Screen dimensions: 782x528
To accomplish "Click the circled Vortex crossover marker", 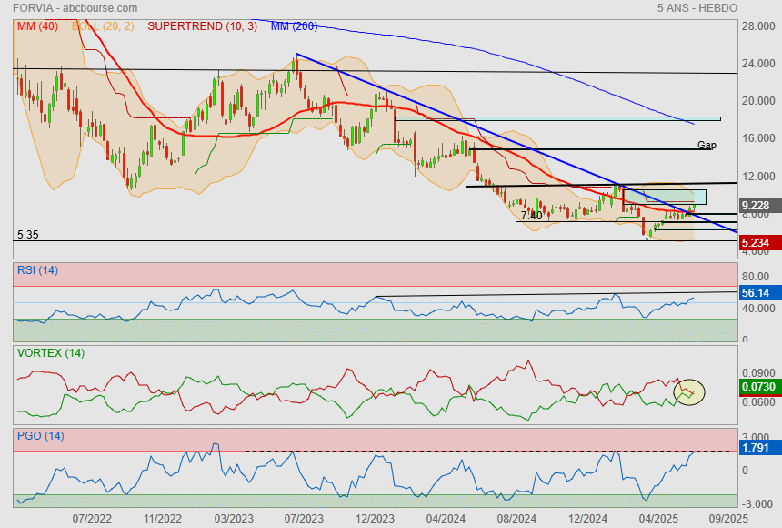I will pyautogui.click(x=688, y=391).
